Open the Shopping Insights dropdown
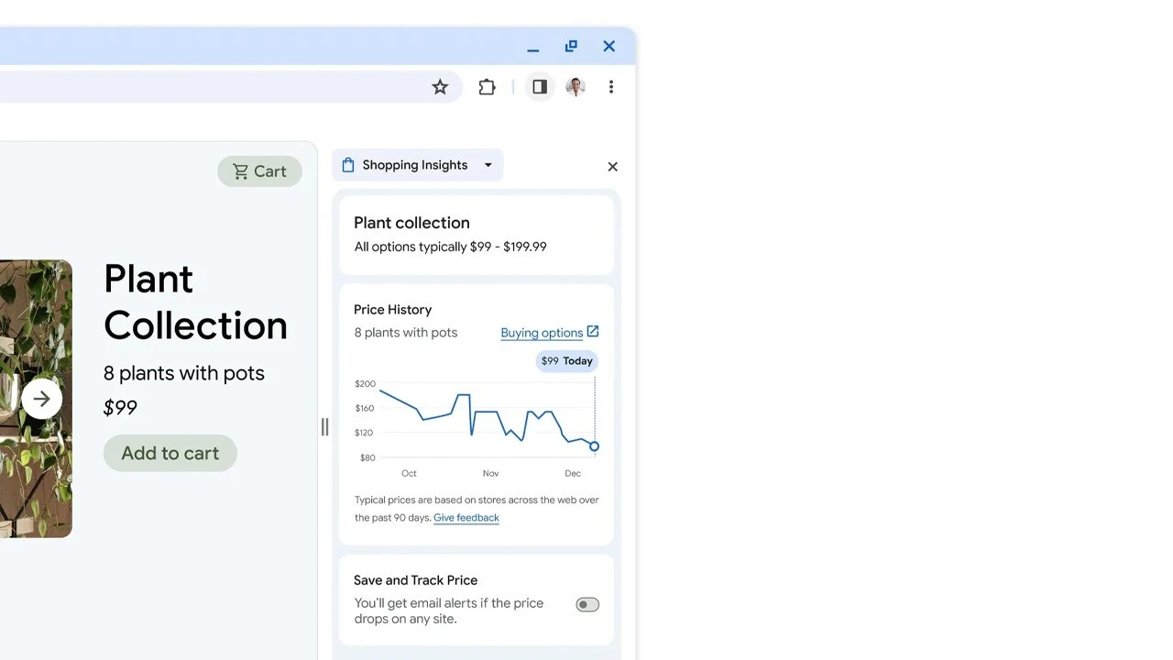The width and height of the screenshot is (1173, 660). pos(488,165)
